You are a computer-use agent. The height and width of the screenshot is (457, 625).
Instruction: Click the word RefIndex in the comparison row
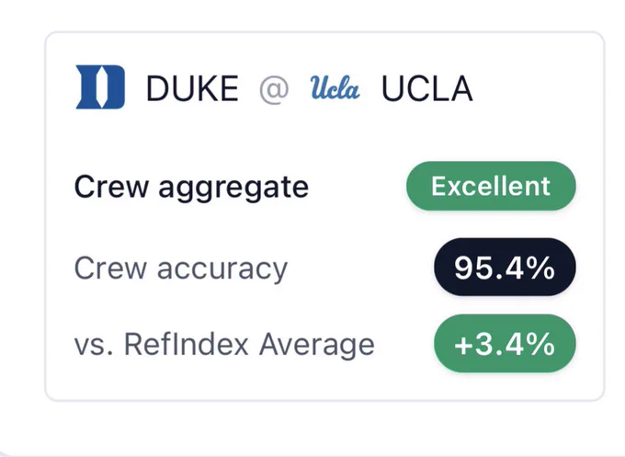point(187,345)
